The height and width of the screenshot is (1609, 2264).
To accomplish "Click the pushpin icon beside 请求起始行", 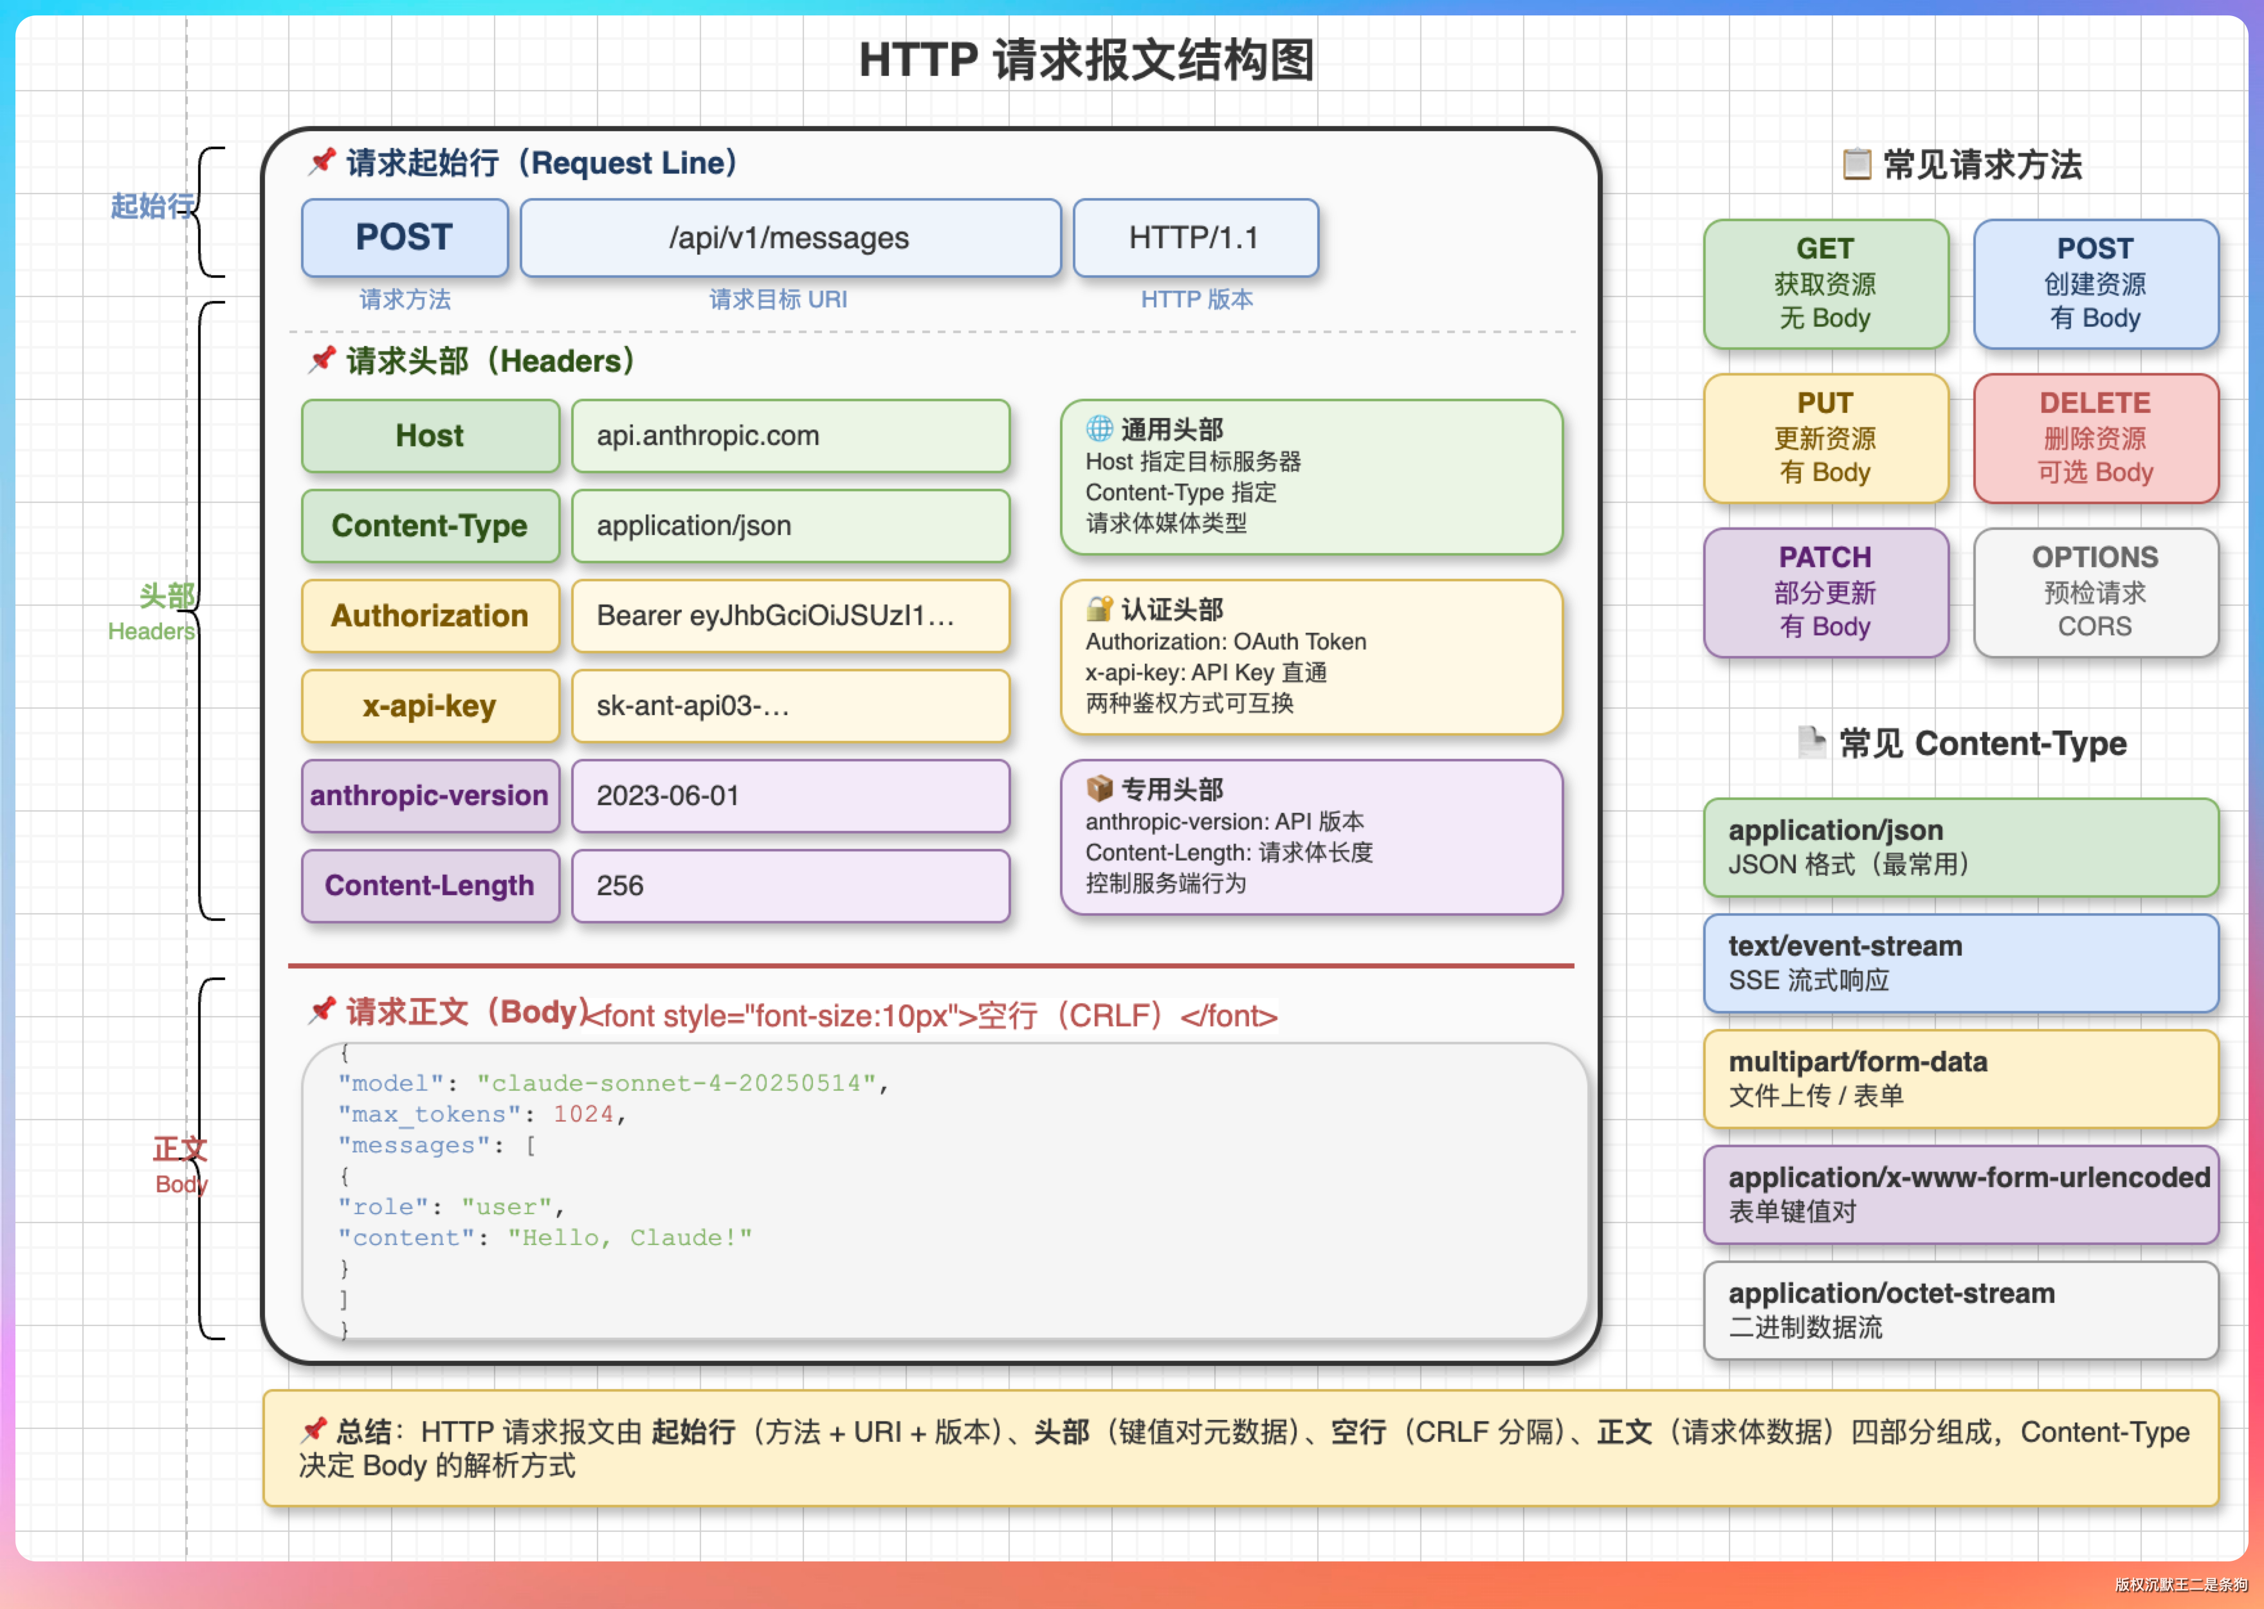I will (x=321, y=161).
